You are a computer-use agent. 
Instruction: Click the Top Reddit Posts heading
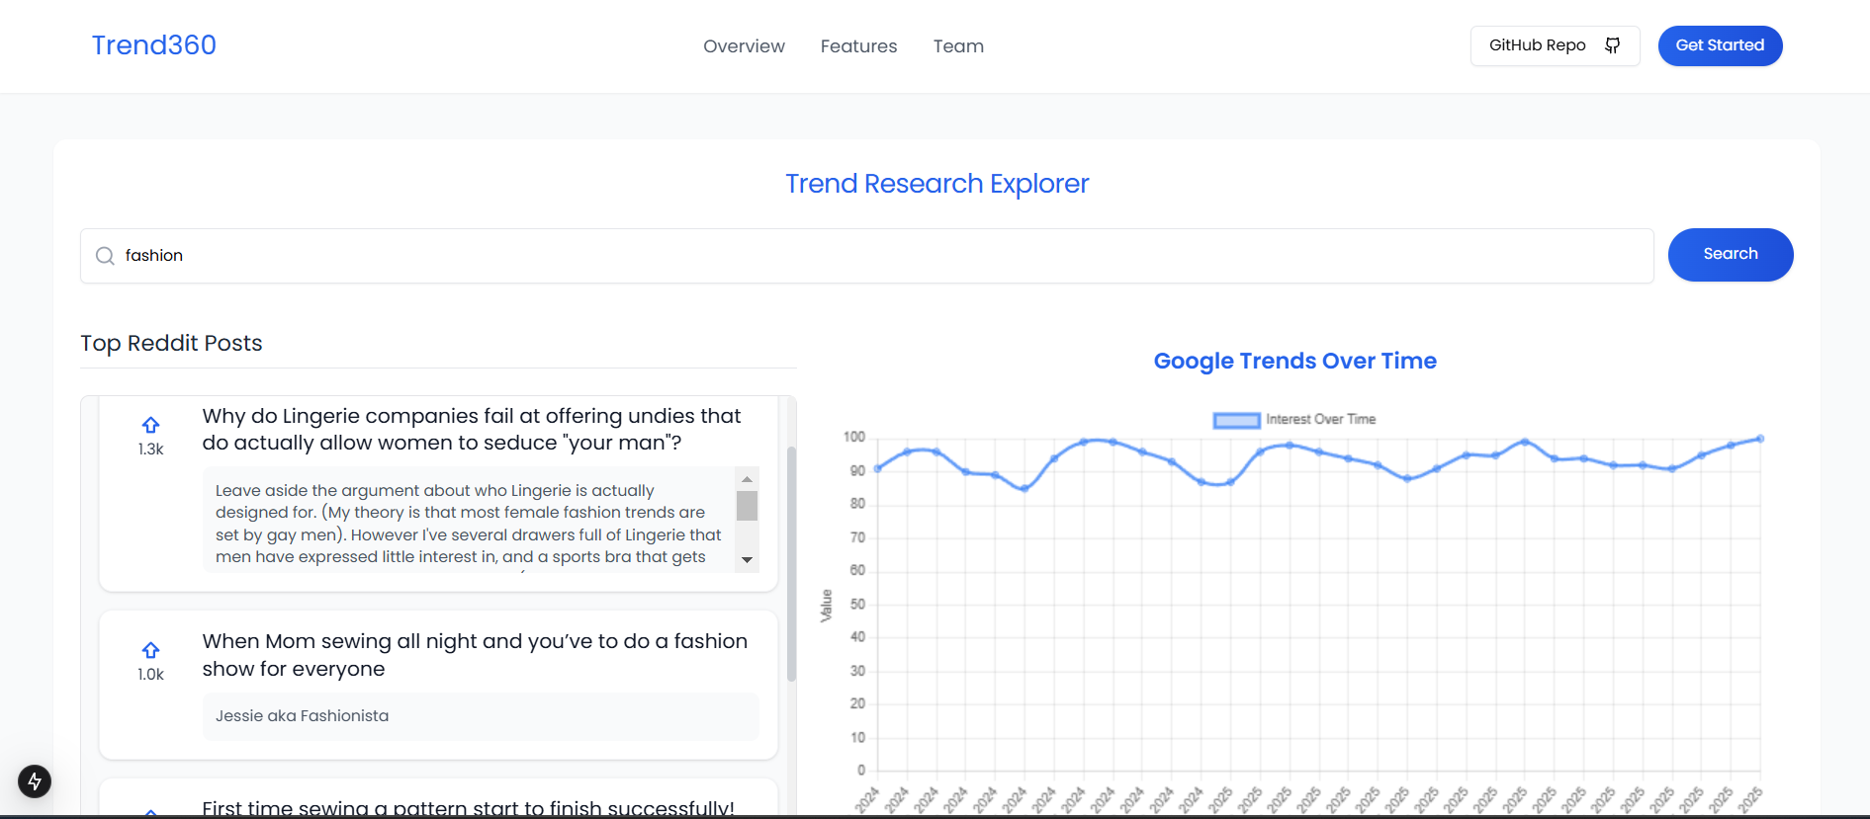[171, 344]
